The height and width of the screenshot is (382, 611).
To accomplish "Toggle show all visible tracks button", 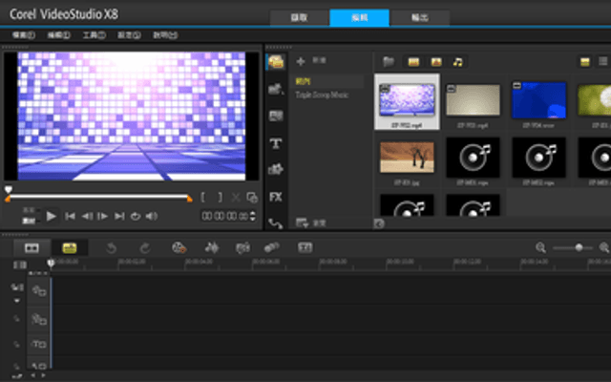I will coord(20,265).
